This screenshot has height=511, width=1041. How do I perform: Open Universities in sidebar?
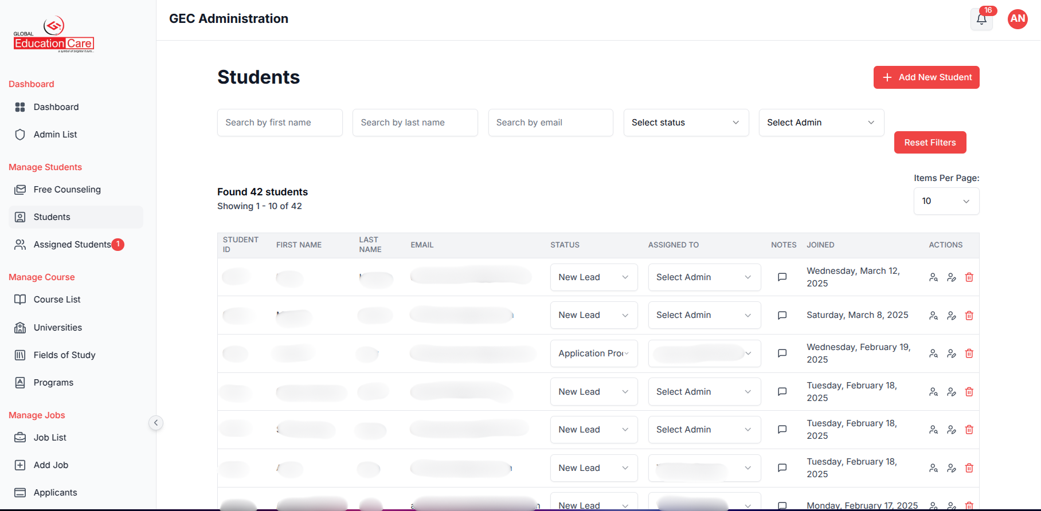[76, 328]
